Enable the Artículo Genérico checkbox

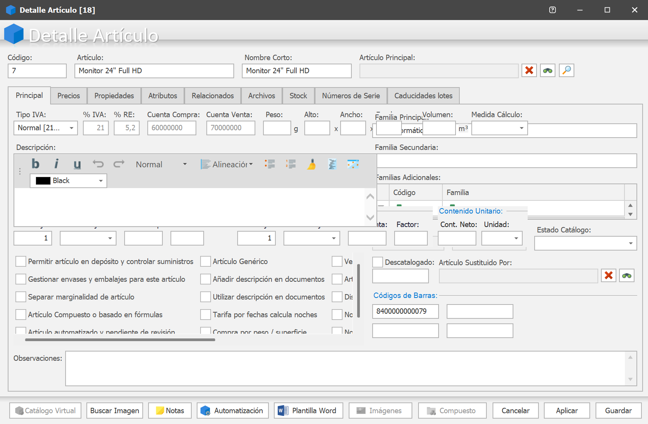coord(206,261)
